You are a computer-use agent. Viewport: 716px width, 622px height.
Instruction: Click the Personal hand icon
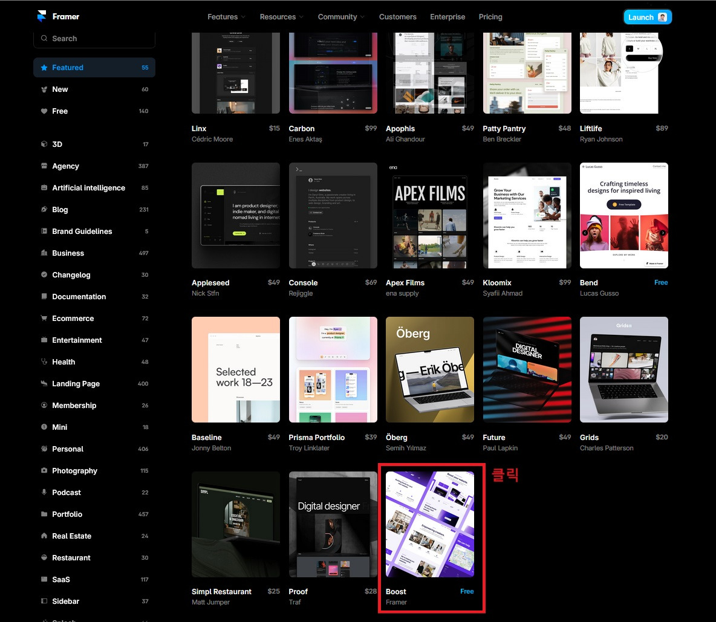[44, 449]
